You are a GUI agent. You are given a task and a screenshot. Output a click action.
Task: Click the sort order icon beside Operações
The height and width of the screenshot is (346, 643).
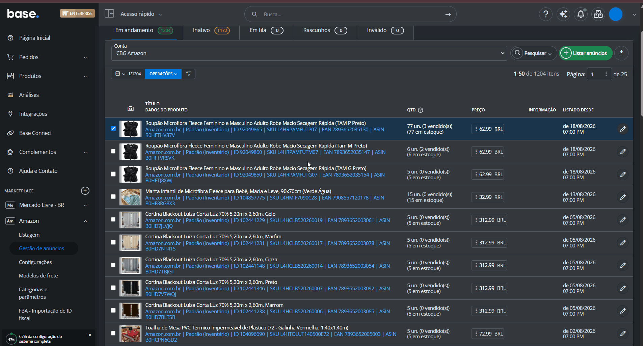[x=188, y=74]
